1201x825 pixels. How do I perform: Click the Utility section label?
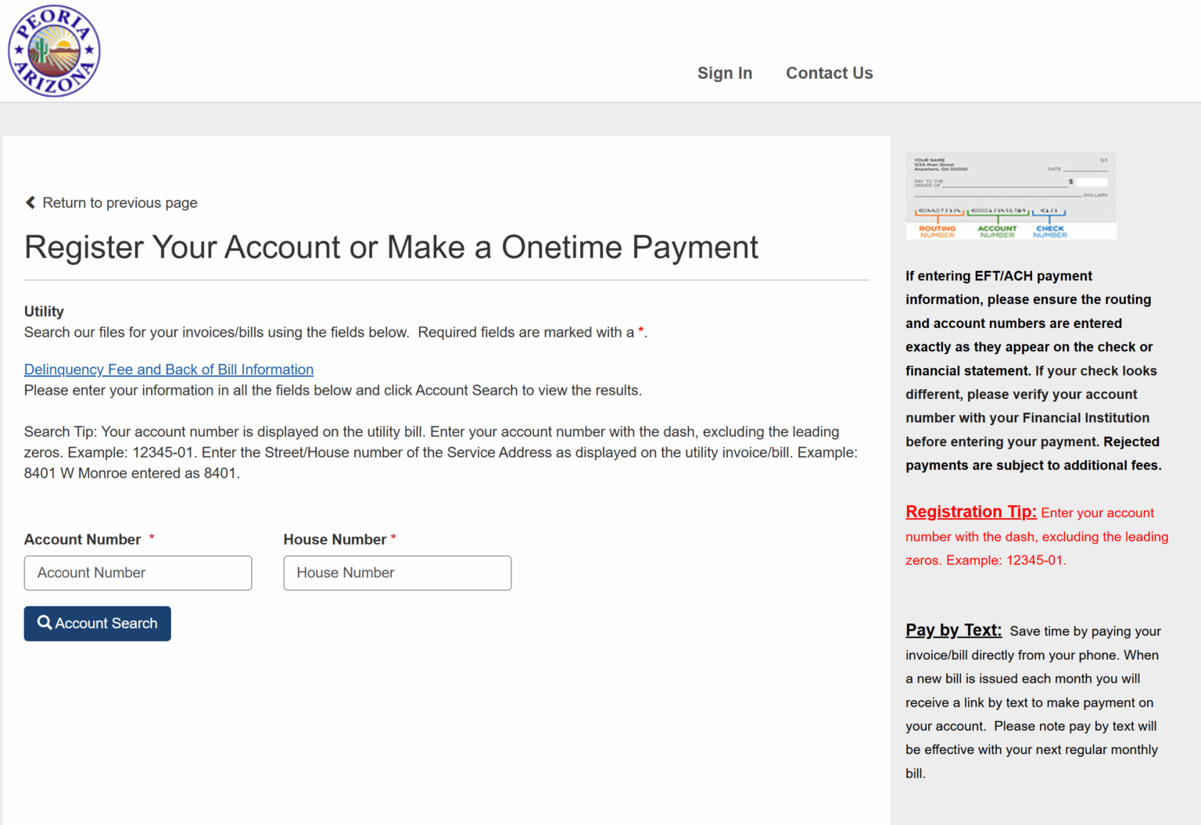pyautogui.click(x=44, y=311)
